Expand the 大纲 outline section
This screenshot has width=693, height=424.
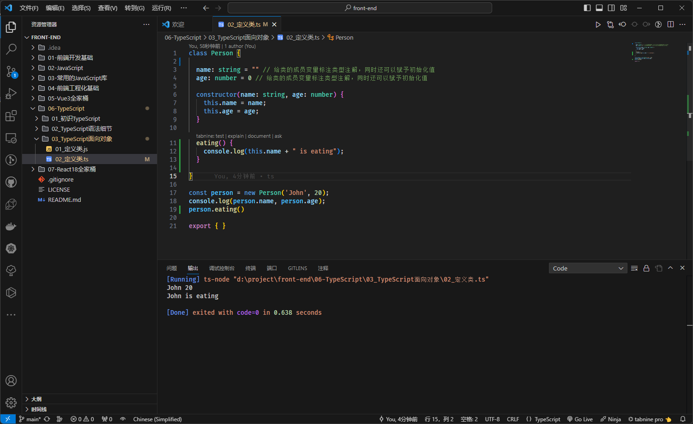(36, 399)
